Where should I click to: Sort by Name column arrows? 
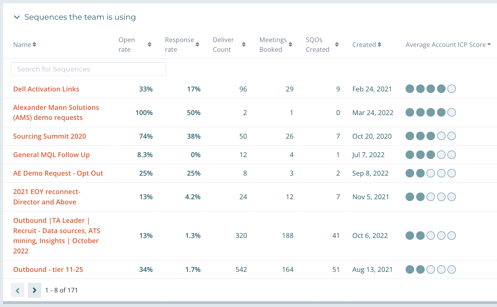(x=34, y=45)
